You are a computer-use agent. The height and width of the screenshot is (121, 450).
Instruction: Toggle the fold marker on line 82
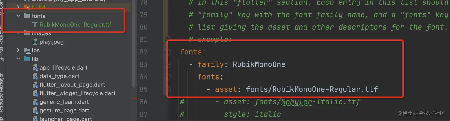(x=168, y=52)
